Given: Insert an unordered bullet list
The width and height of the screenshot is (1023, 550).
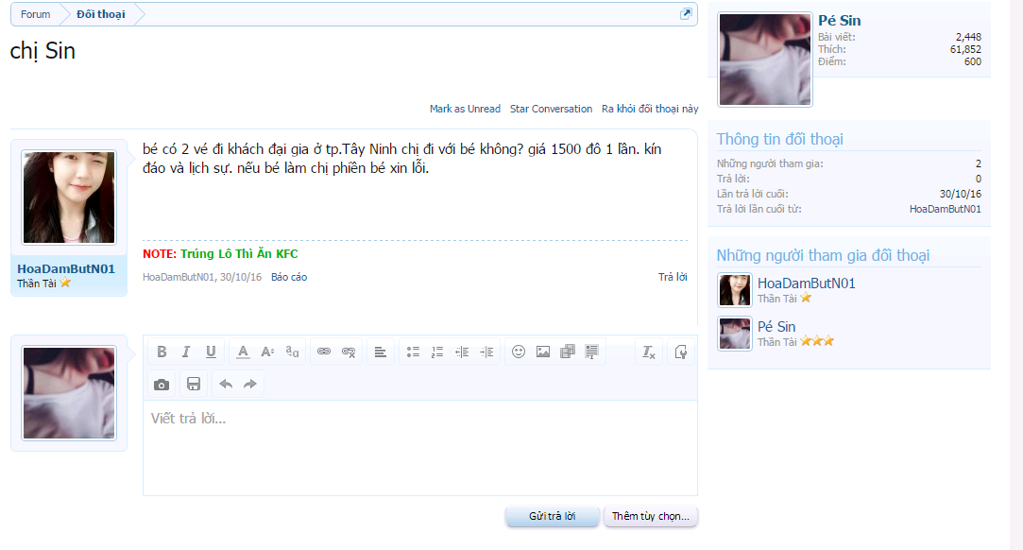Looking at the screenshot, I should pyautogui.click(x=413, y=352).
